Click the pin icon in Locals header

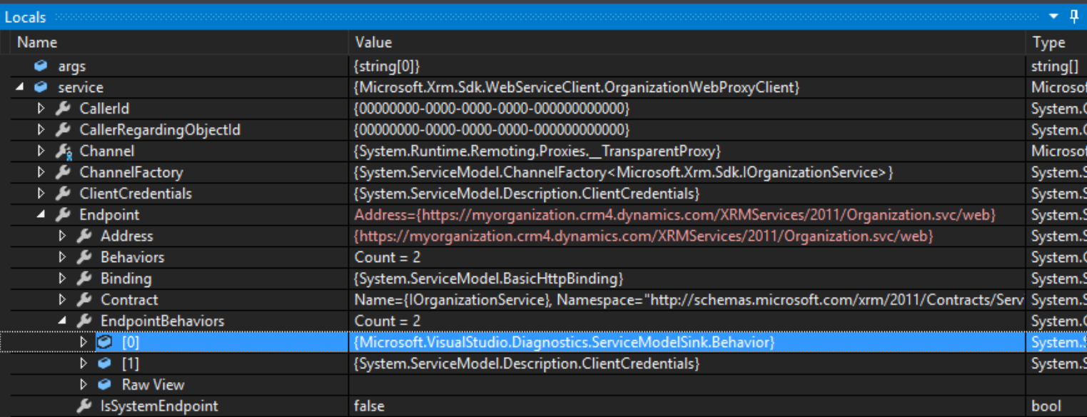[x=1074, y=16]
